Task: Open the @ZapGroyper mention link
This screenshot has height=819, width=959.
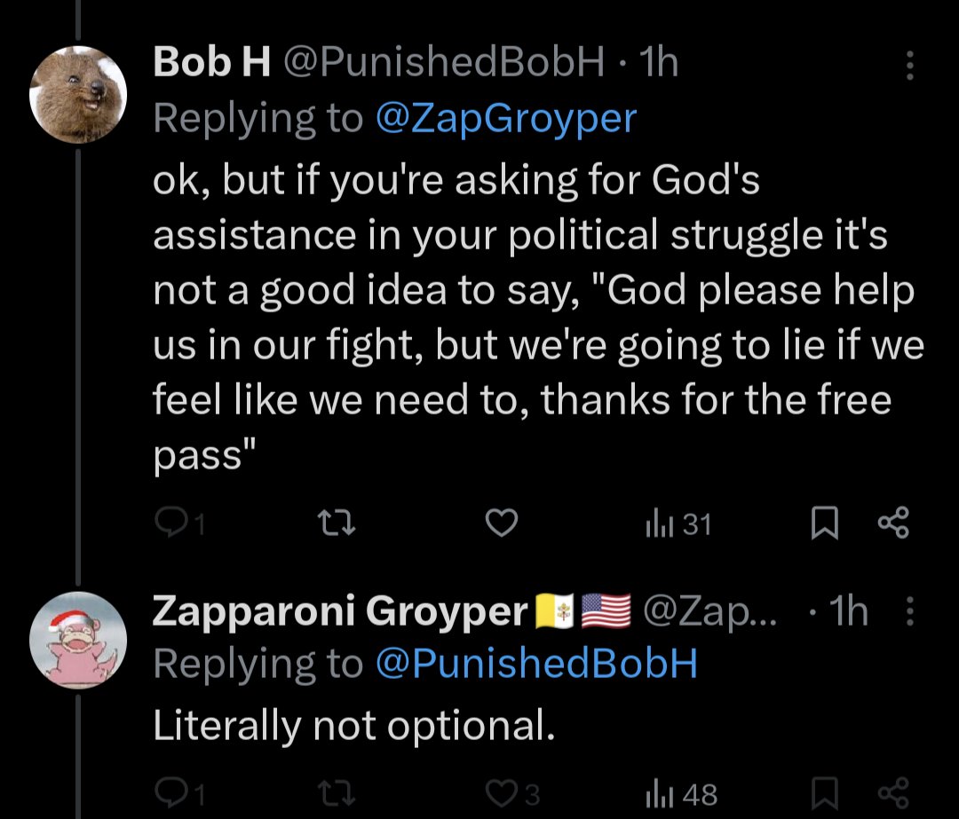Action: [x=506, y=118]
